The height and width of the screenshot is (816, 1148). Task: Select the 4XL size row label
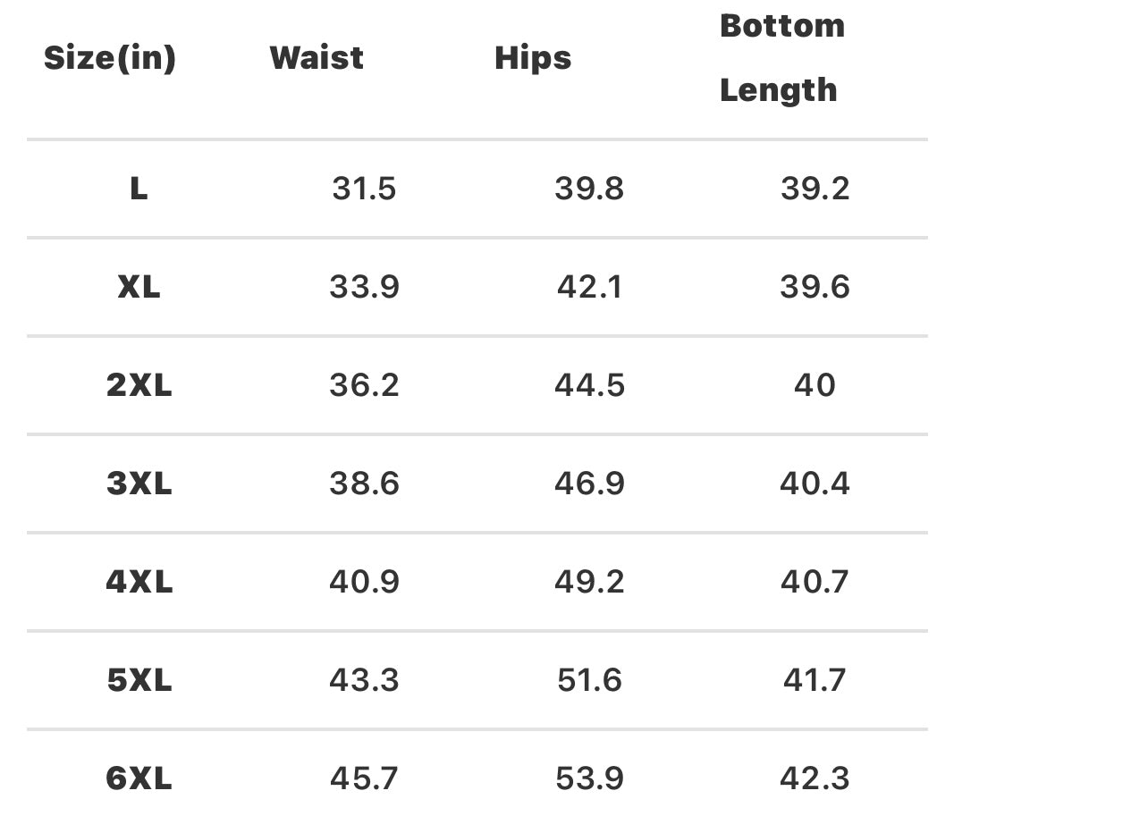[x=139, y=582]
